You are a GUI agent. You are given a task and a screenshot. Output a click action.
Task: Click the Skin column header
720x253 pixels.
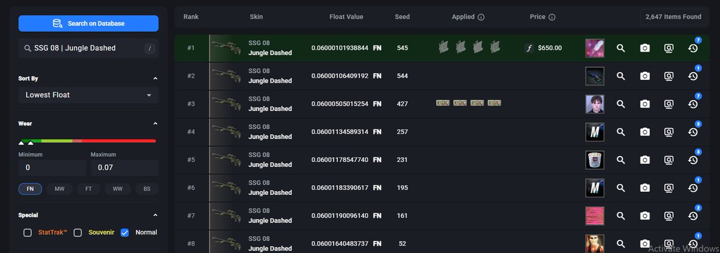[256, 17]
